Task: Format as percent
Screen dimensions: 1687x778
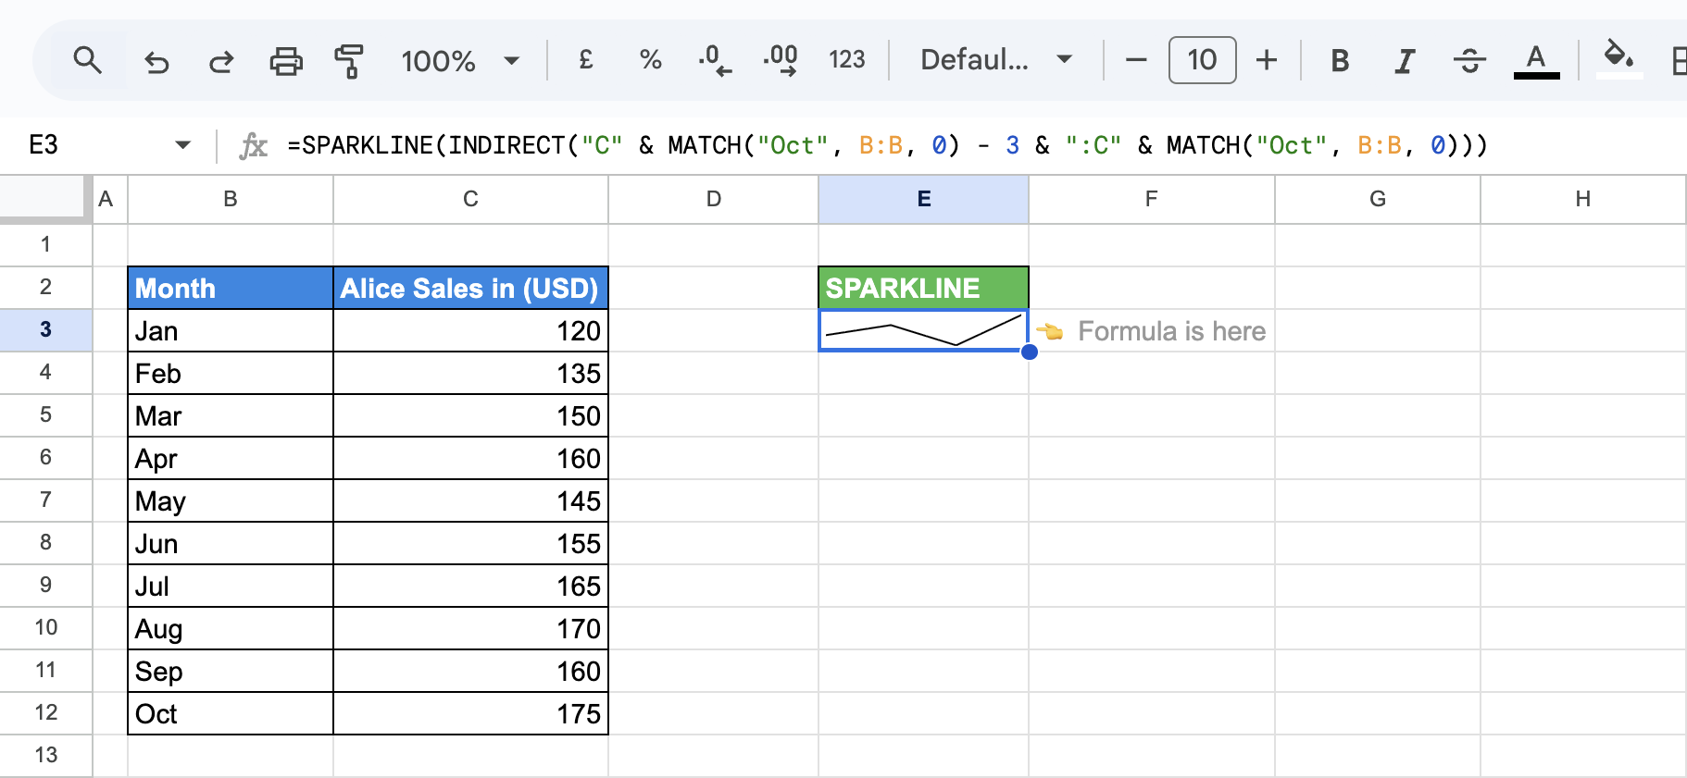Action: pyautogui.click(x=650, y=60)
